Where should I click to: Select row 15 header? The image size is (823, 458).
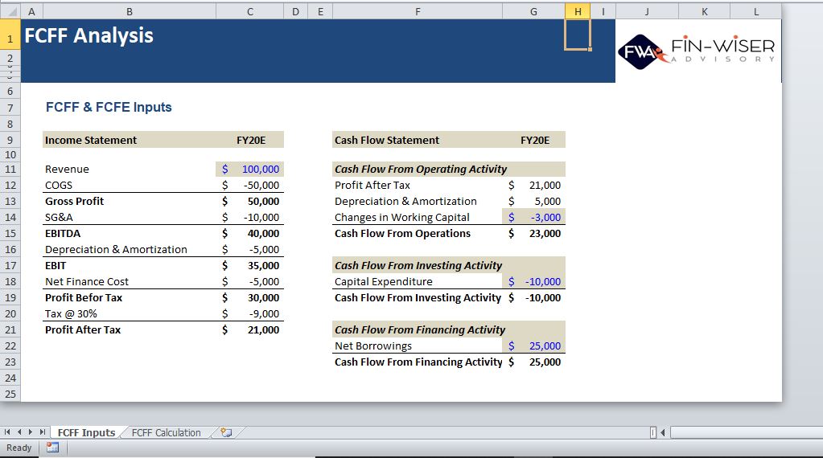(10, 233)
